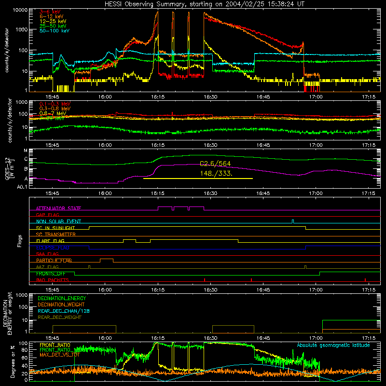The image size is (386, 386).
Task: Select the green 25-50 keV legend label
Action: 53,26
